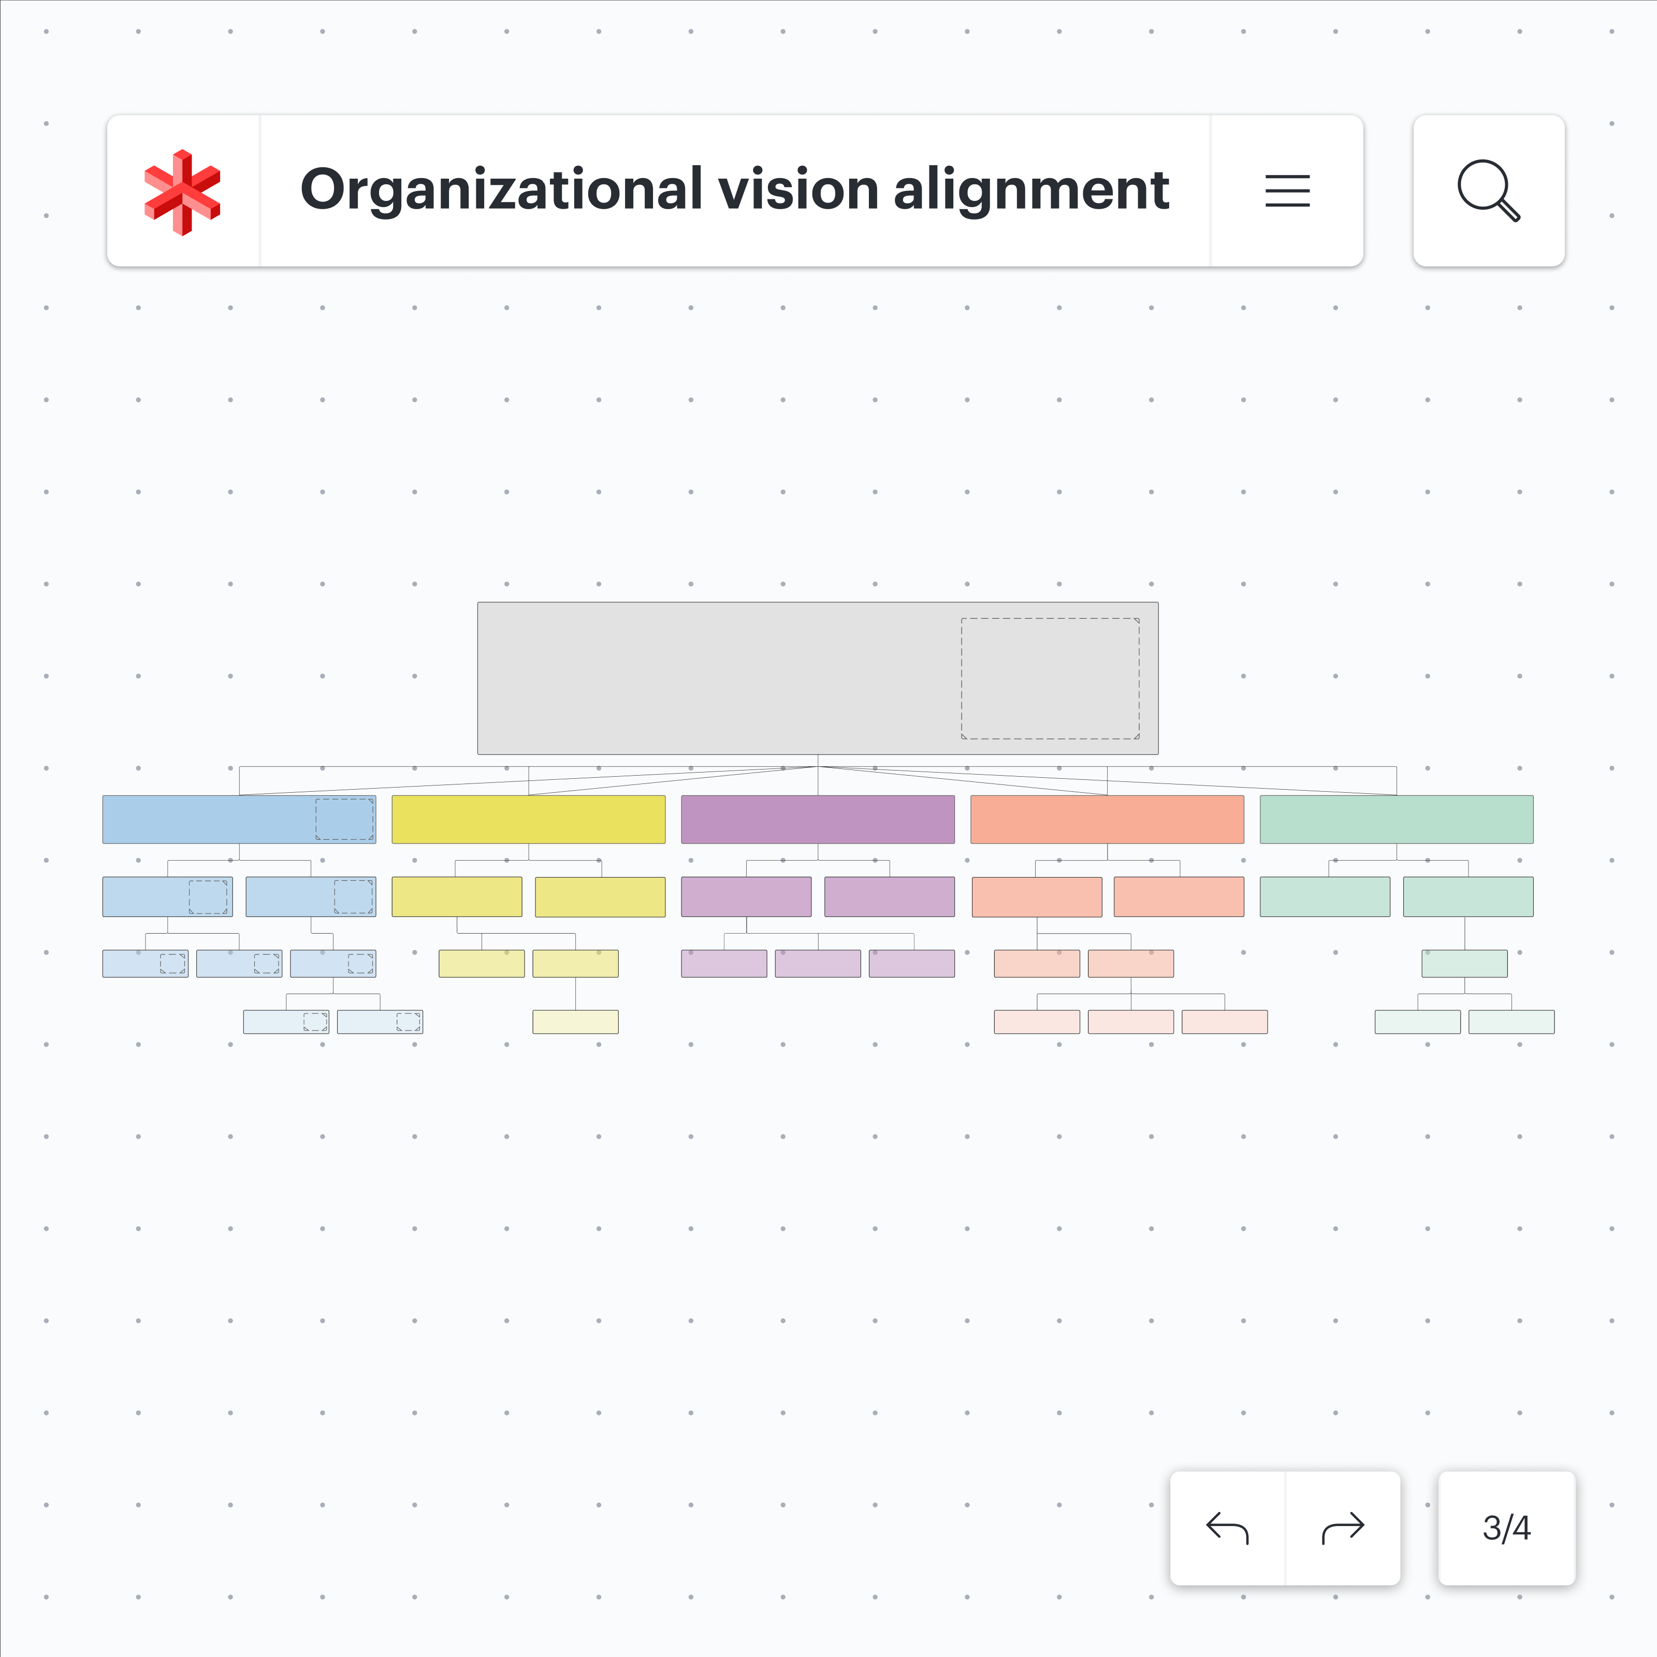The height and width of the screenshot is (1657, 1657).
Task: Select the top-level blue node
Action: (x=206, y=819)
